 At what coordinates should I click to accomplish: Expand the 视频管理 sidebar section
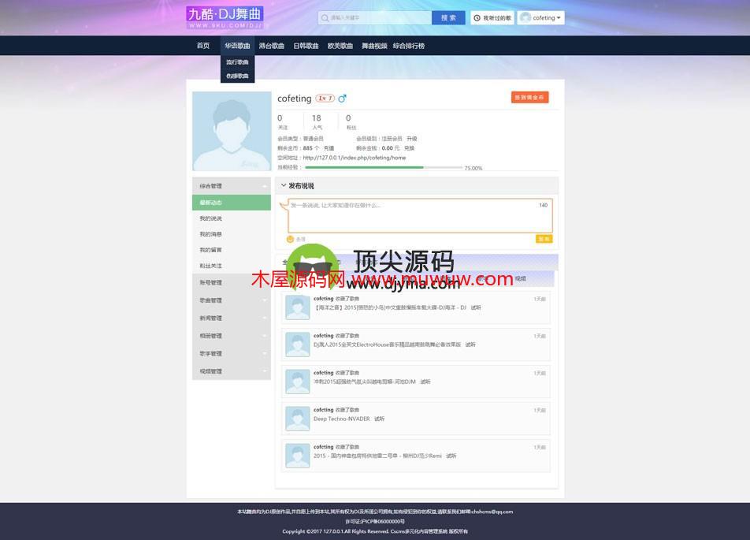pos(231,371)
